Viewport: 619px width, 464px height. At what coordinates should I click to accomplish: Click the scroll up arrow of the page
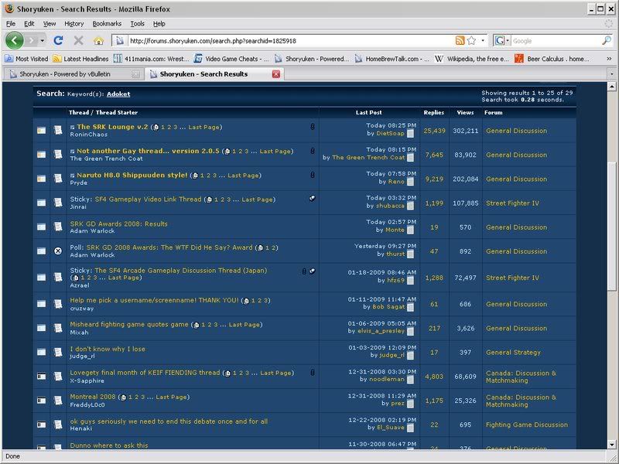pos(612,87)
